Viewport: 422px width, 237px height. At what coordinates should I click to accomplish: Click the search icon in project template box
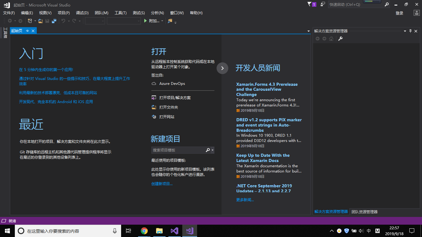click(x=208, y=150)
